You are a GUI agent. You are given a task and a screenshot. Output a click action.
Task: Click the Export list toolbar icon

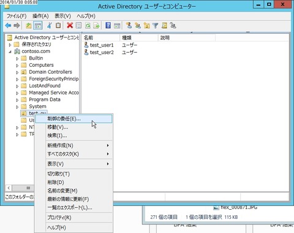96,26
